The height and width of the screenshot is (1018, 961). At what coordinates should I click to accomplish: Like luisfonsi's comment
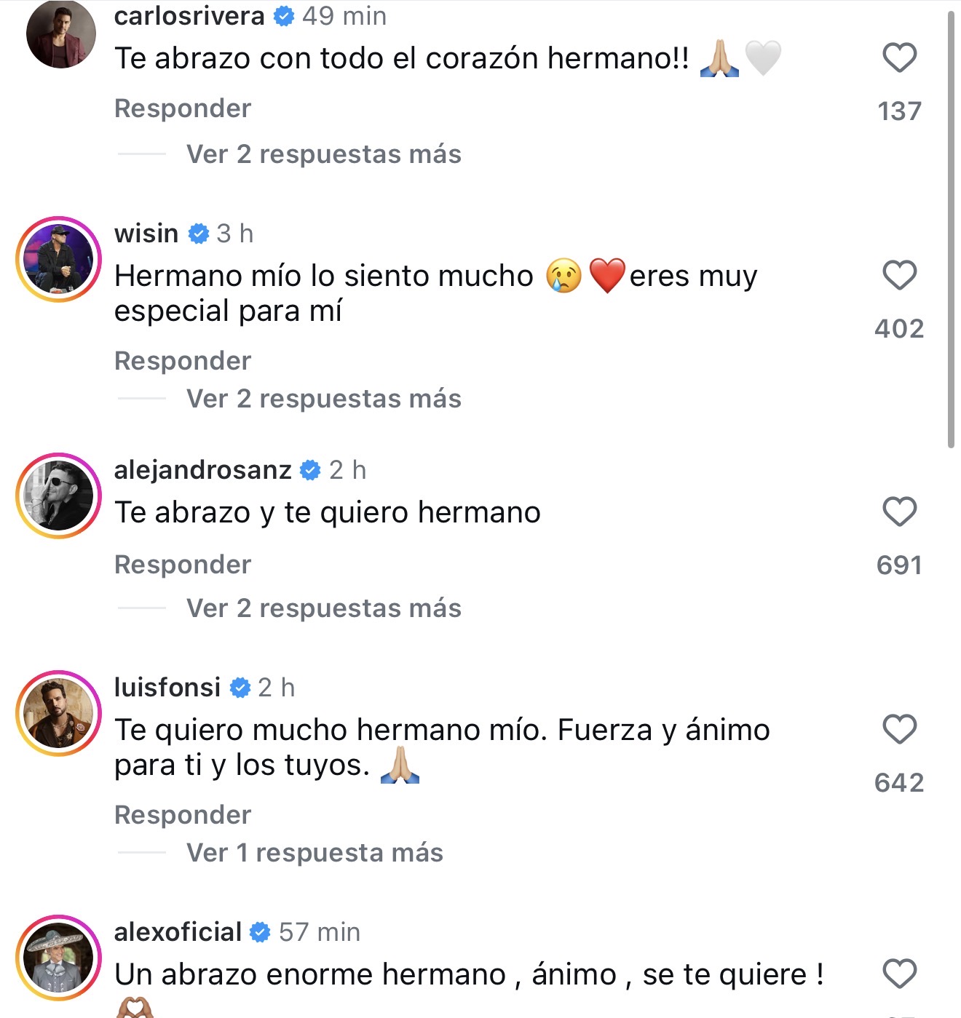pos(899,729)
